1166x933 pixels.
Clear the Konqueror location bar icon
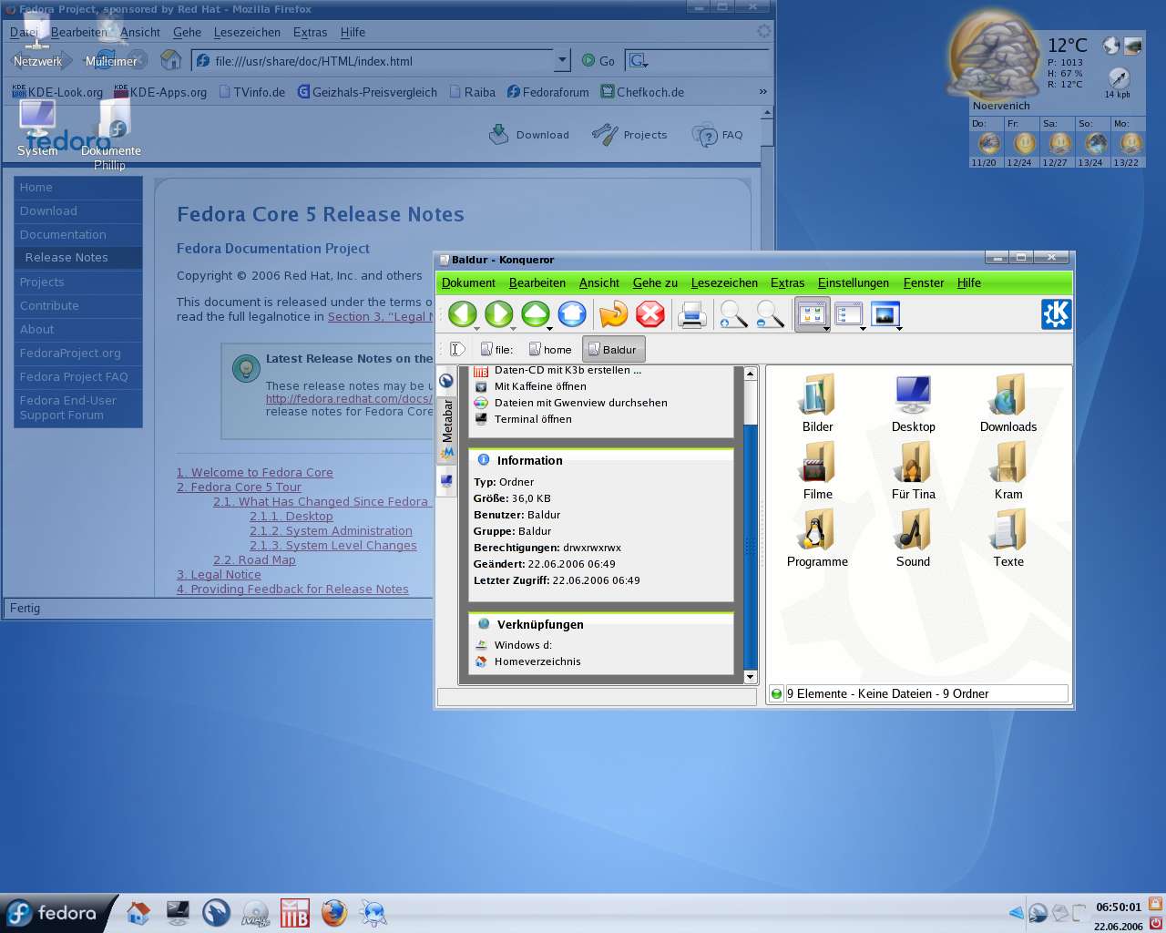457,349
